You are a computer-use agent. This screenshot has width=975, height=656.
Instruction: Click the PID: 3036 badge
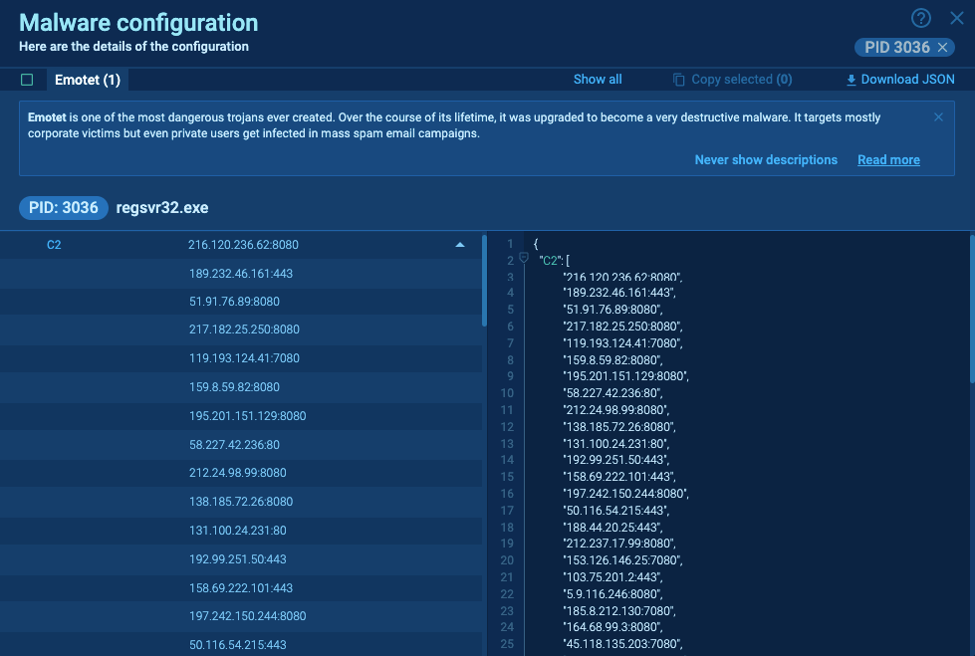click(64, 207)
